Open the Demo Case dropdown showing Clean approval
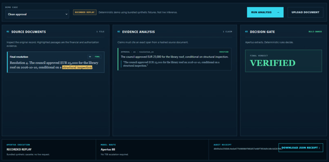This screenshot has height=162, width=329. coord(37,14)
